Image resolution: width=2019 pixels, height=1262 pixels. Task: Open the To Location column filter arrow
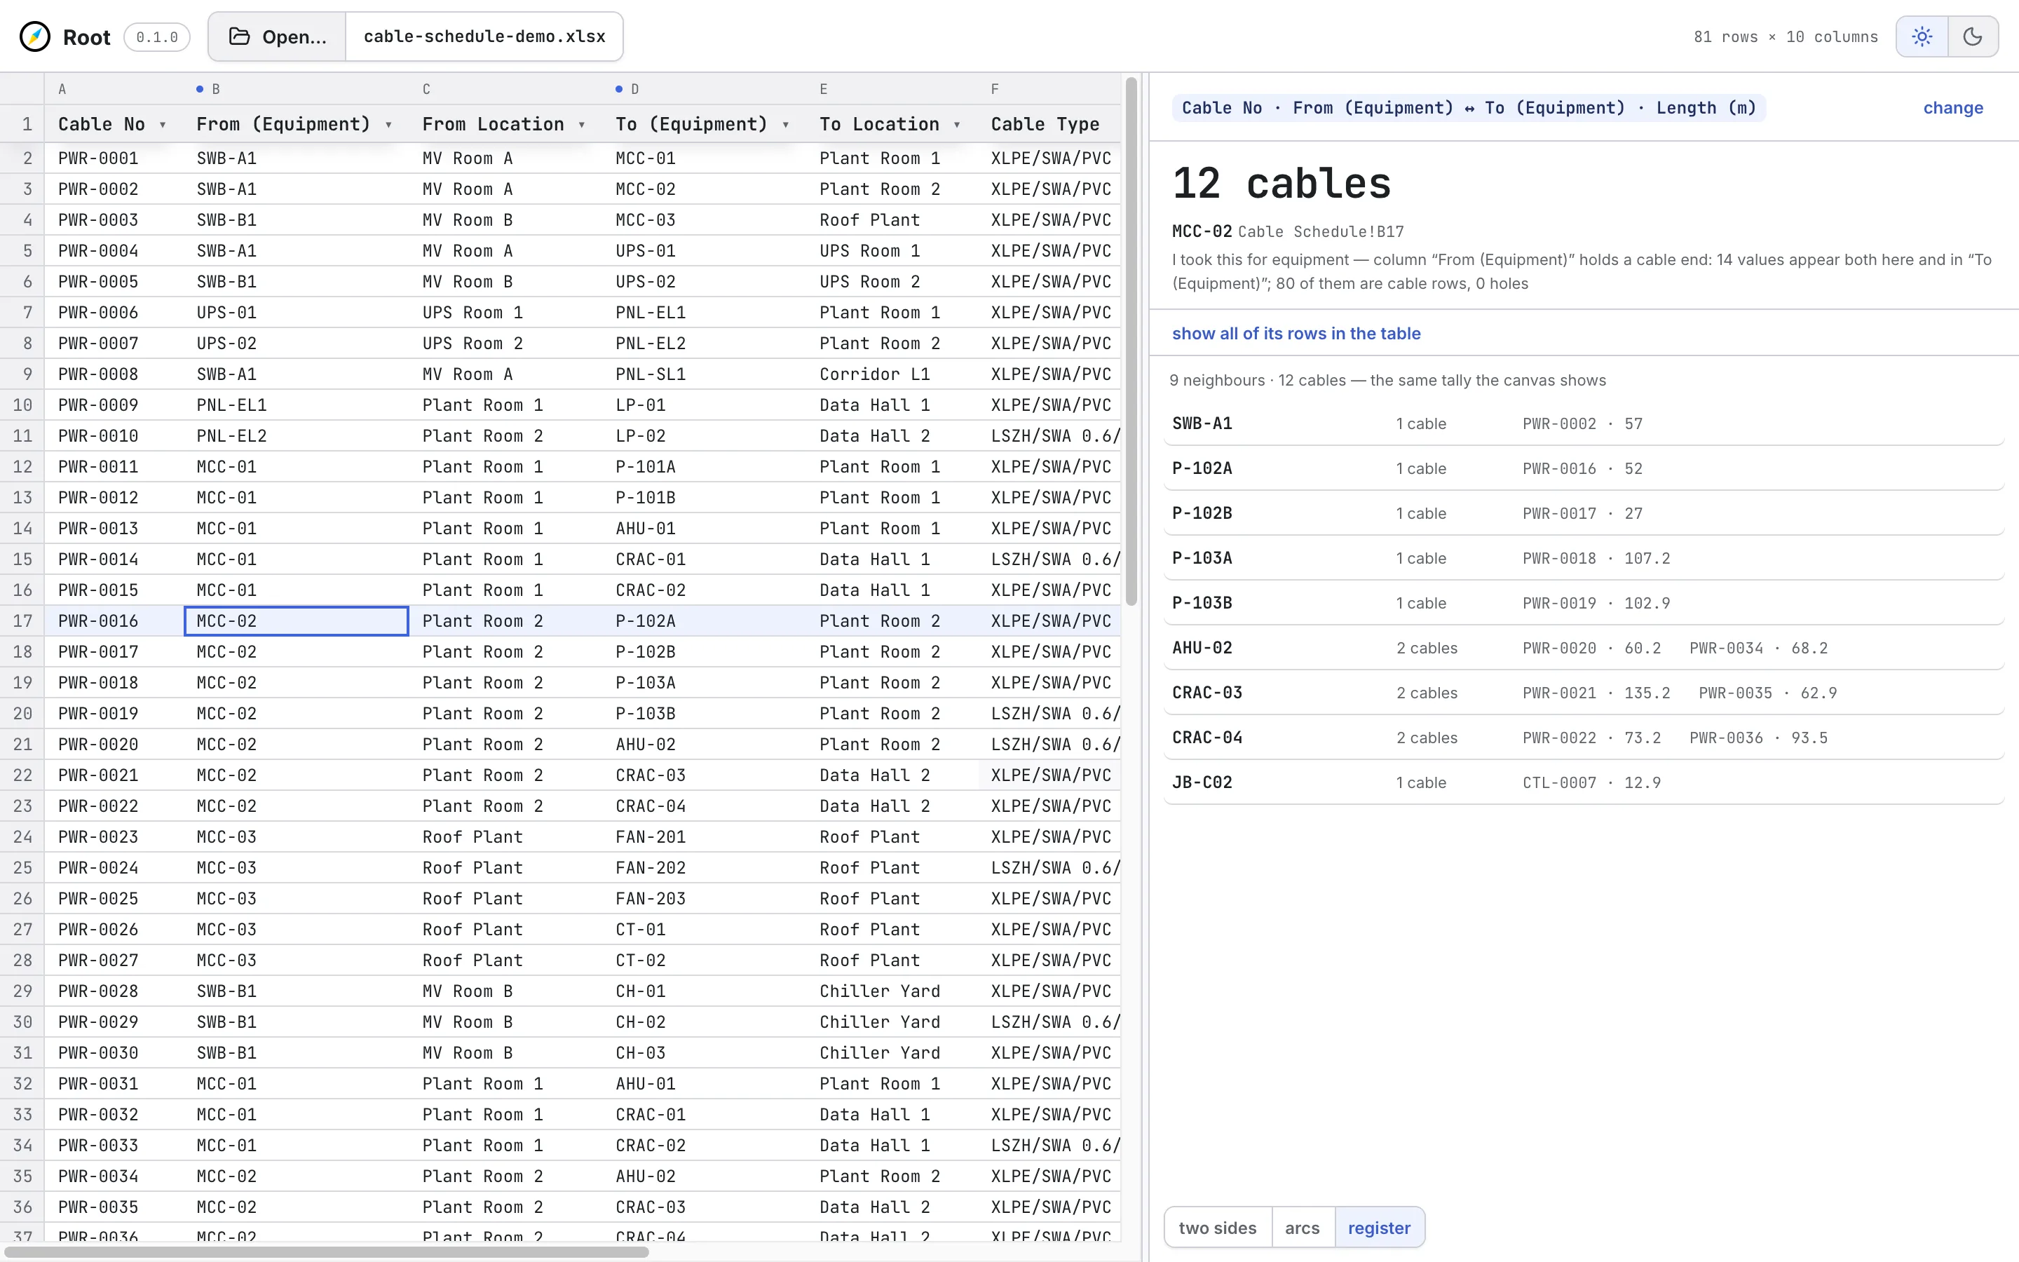[x=957, y=124]
